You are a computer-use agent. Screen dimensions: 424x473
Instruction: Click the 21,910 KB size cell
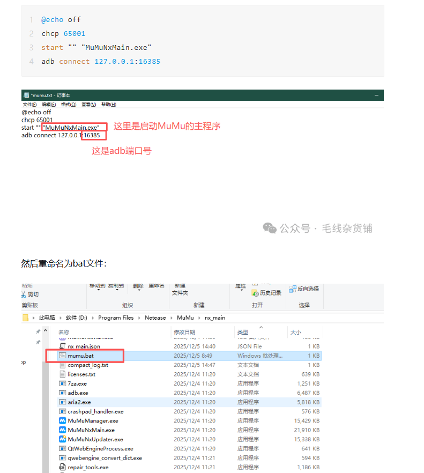point(307,430)
